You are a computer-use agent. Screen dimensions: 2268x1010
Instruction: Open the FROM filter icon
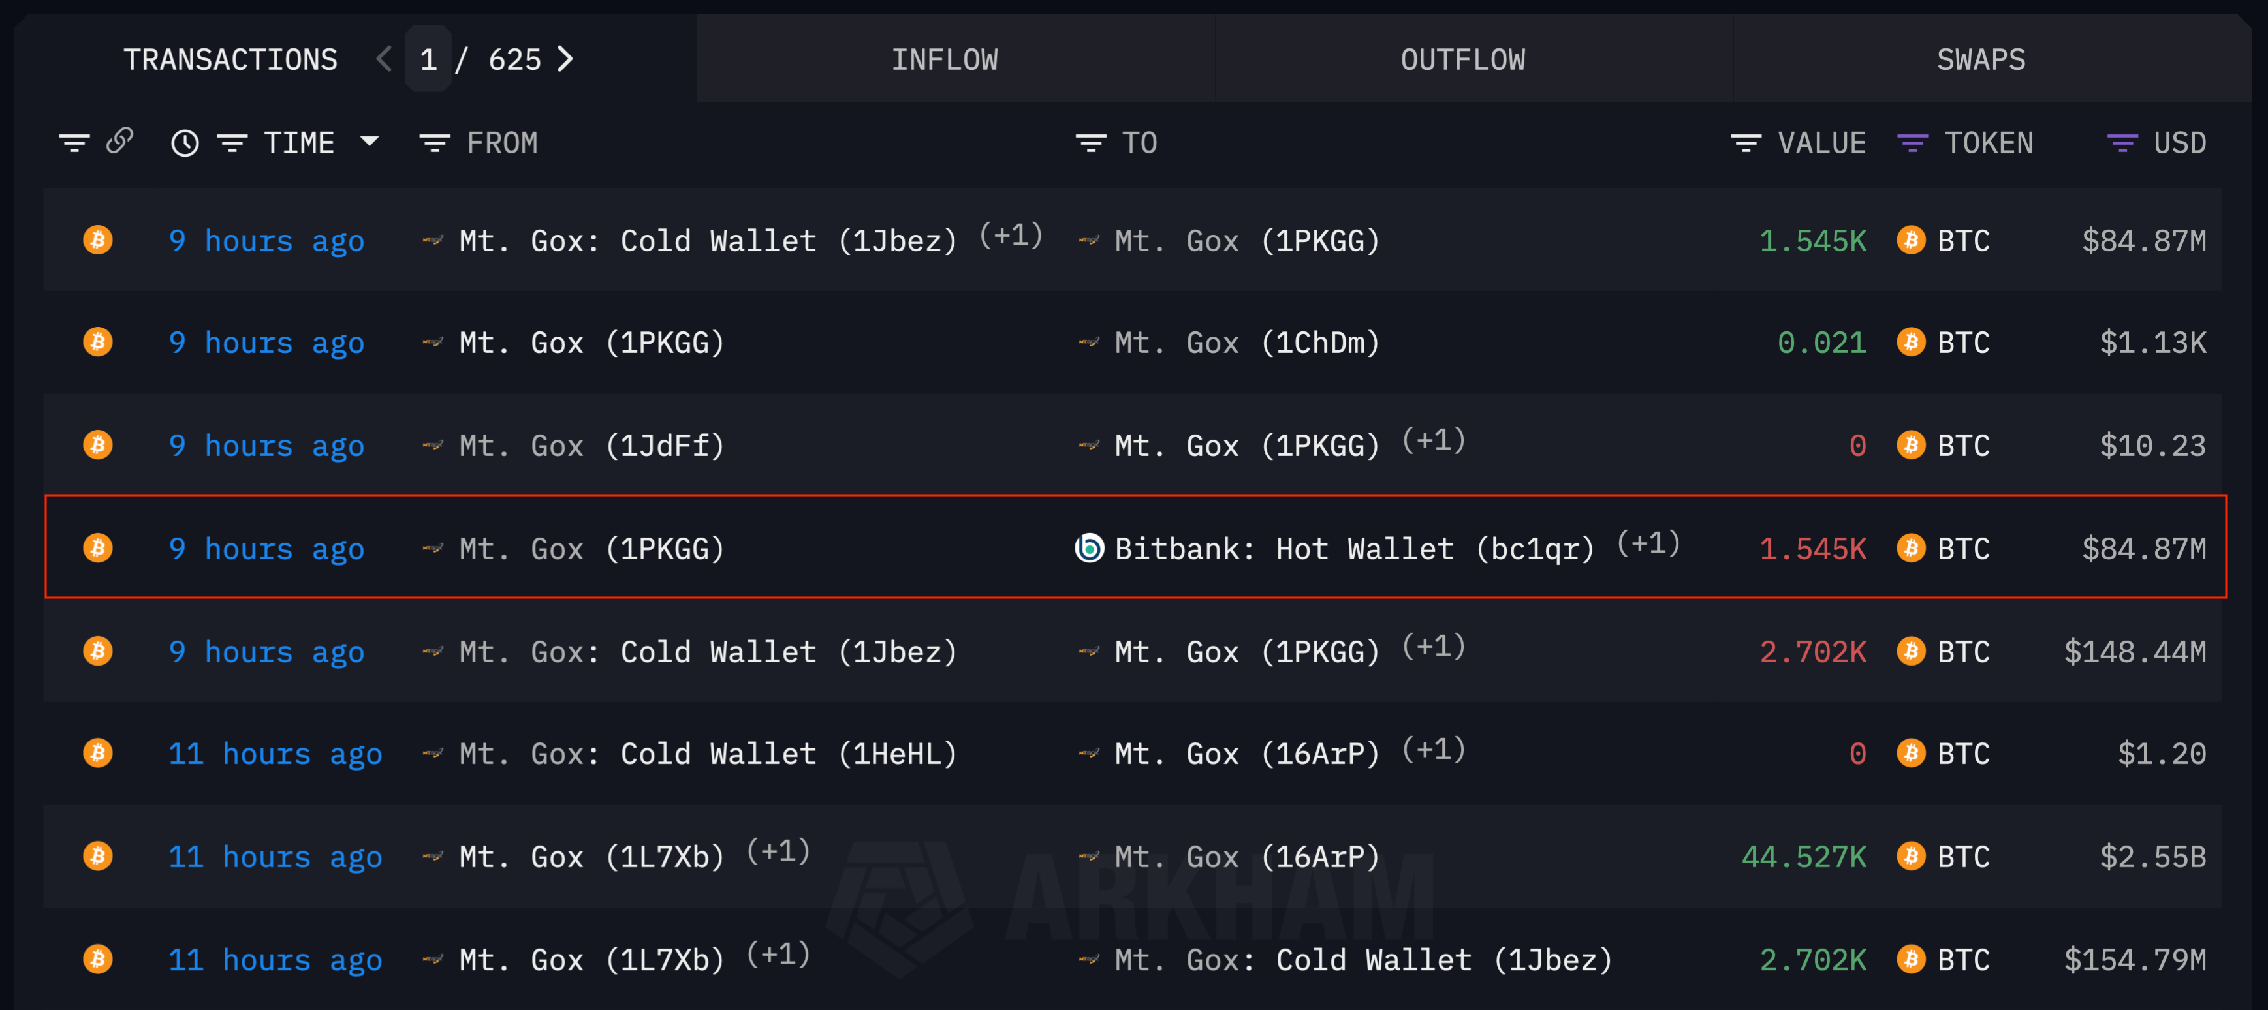tap(434, 142)
